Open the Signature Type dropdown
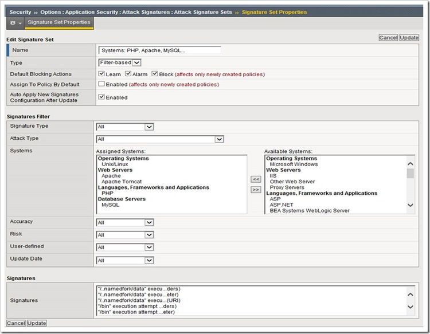Image resolution: width=430 pixels, height=334 pixels. pos(125,127)
